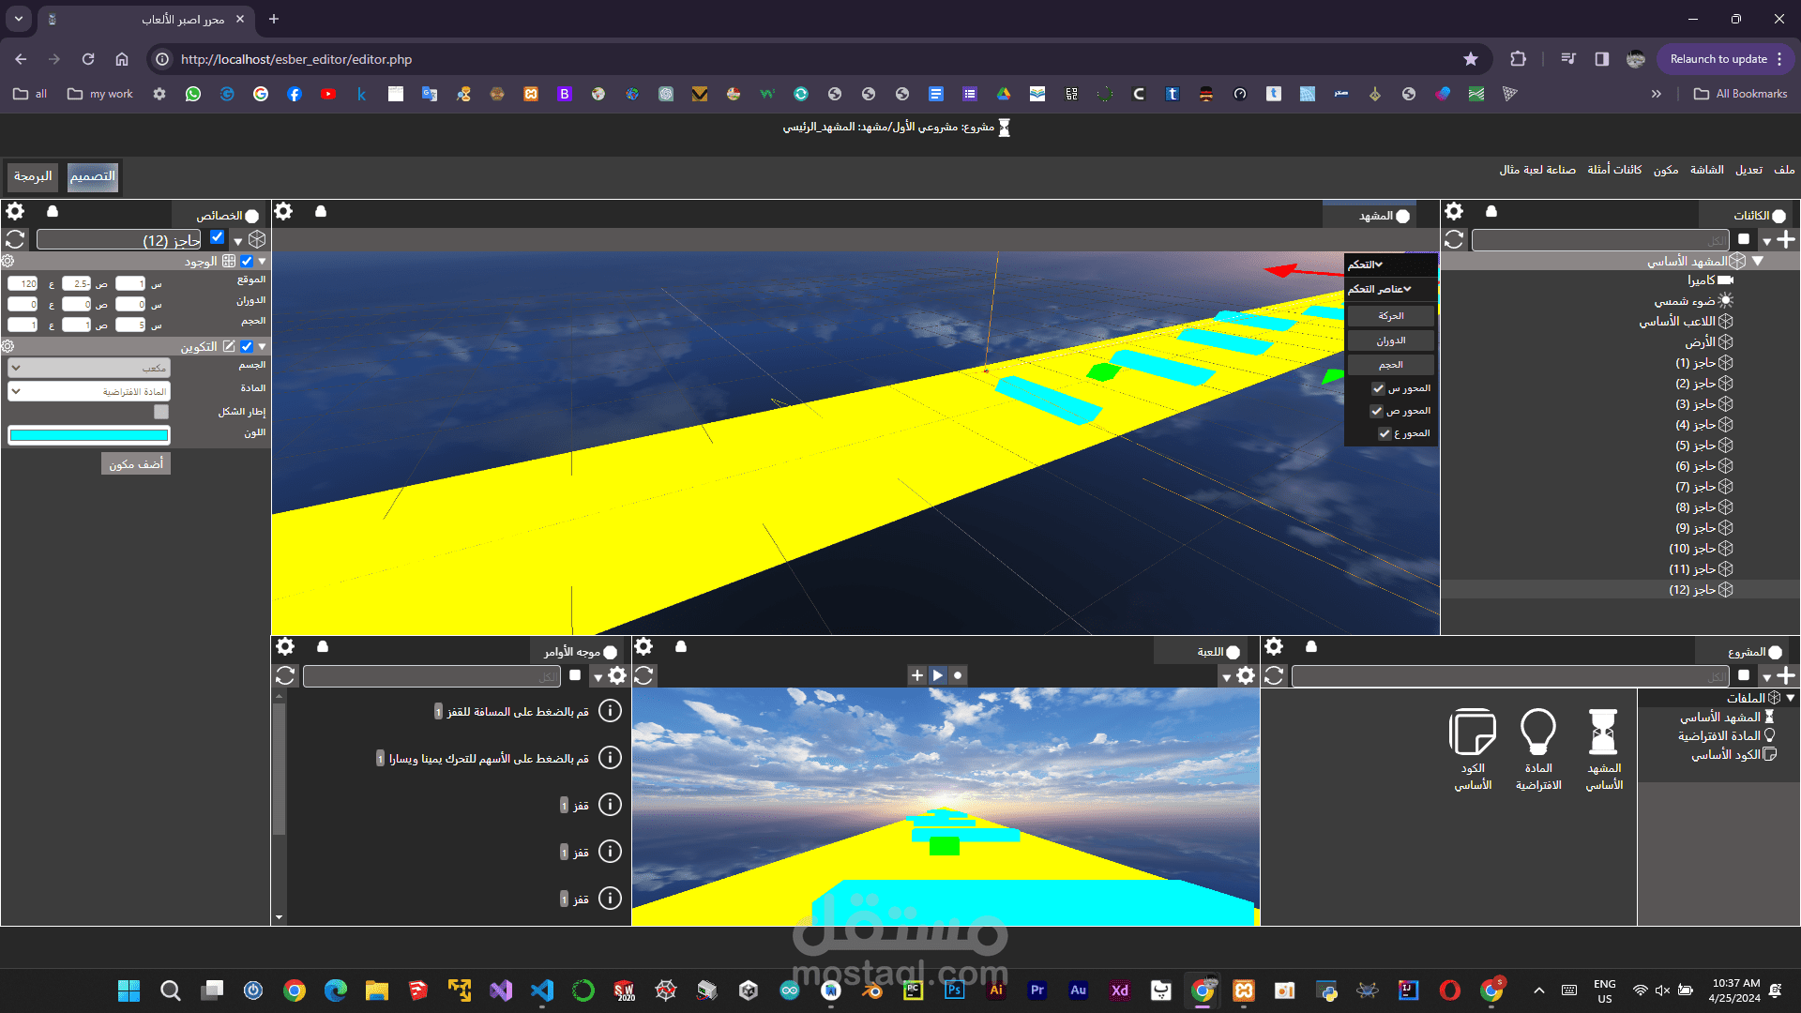Click the info icon beside first command
1801x1013 pixels.
610,711
